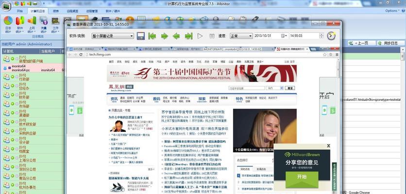Select the imonitor64-pc computer row
Screen dimensions: 406x194
[x=33, y=68]
